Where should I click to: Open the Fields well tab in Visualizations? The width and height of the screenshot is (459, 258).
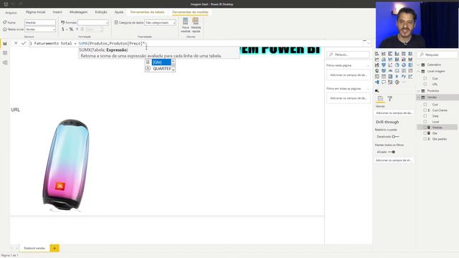coord(380,99)
